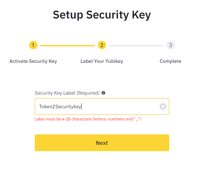Click the Security Key Label field caption
Image resolution: width=212 pixels, height=170 pixels.
pyautogui.click(x=67, y=93)
